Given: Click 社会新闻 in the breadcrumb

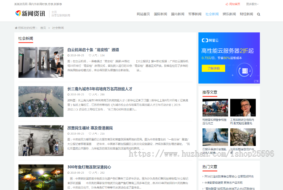Looking at the screenshot, I should point(58,28).
